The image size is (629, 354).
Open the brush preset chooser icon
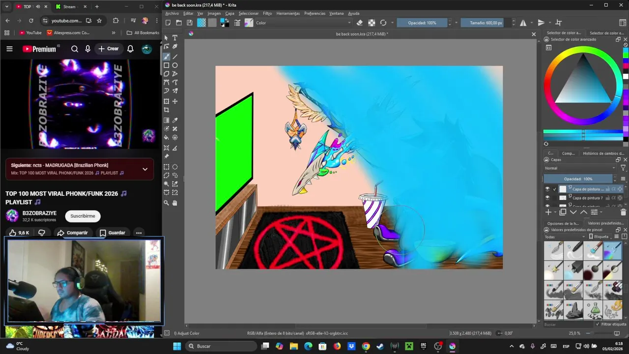click(x=249, y=23)
